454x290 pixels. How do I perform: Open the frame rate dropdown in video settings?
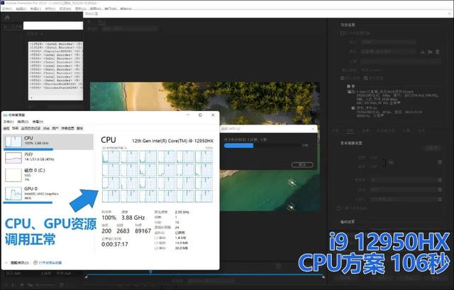click(x=404, y=180)
